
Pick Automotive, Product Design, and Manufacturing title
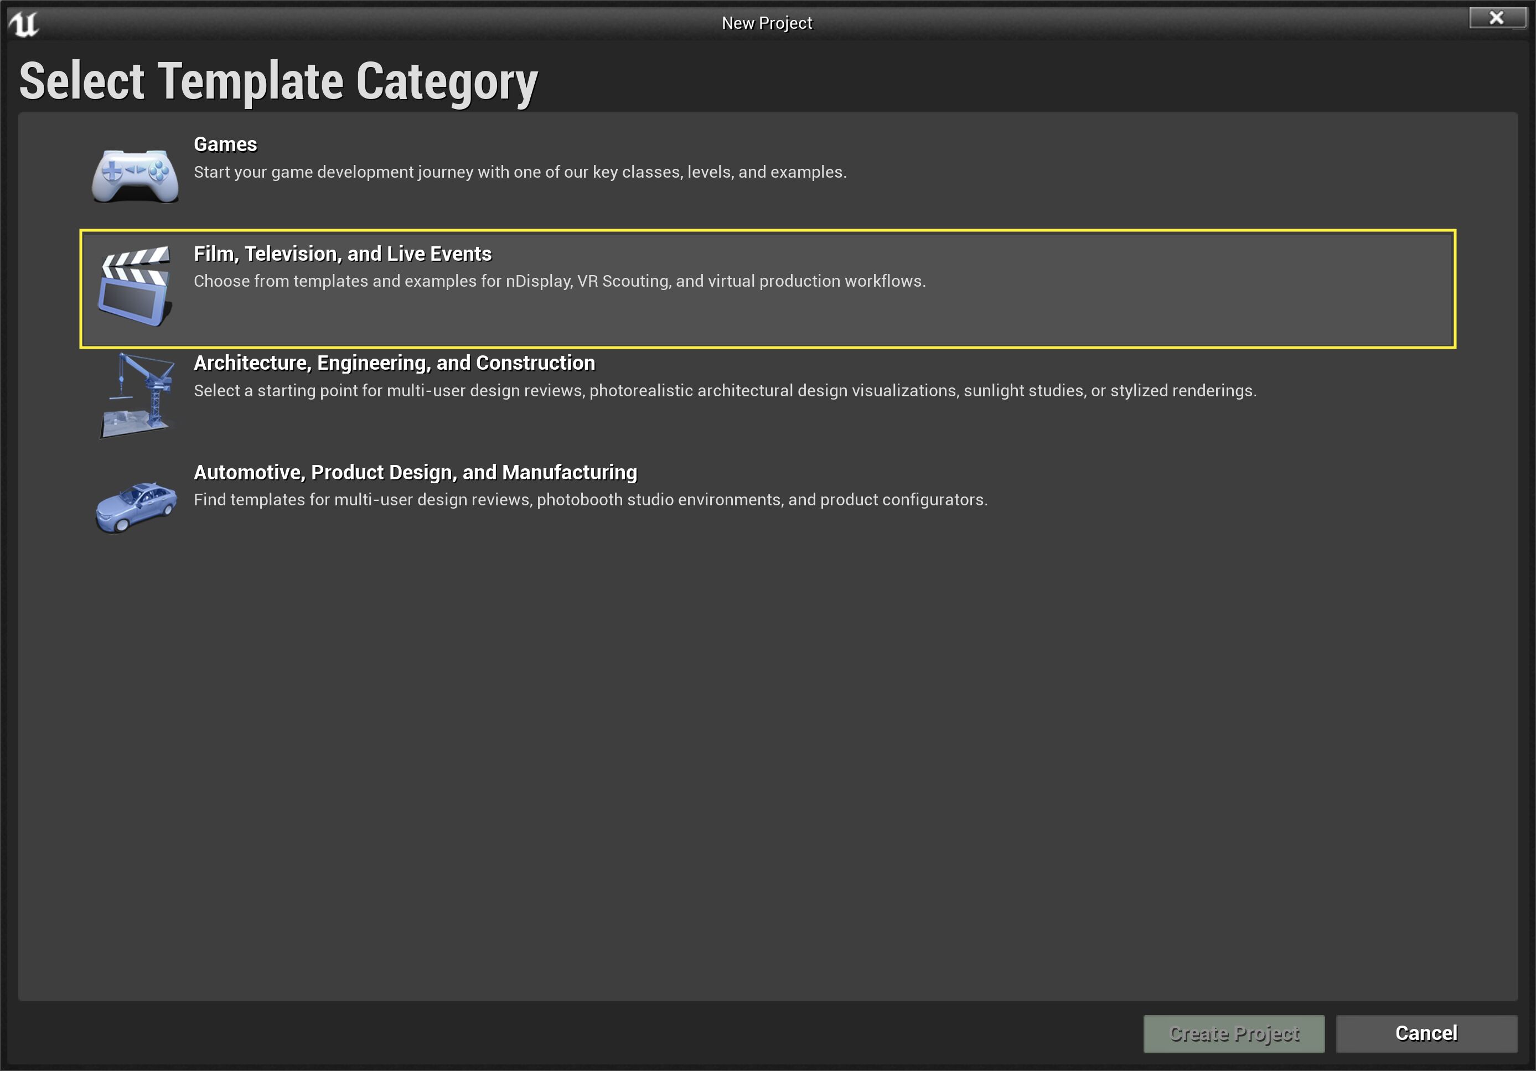415,472
